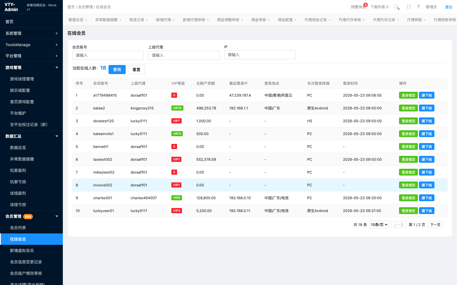This screenshot has width=457, height=285.
Task: Click the VIP11 badge for kateeinvite1
Action: (177, 134)
